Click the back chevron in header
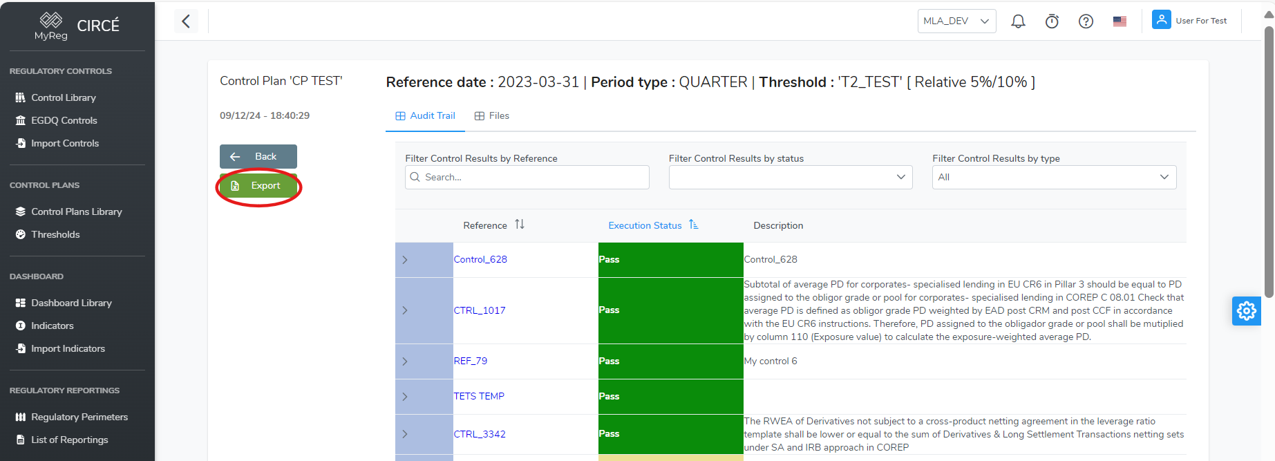 click(x=186, y=21)
